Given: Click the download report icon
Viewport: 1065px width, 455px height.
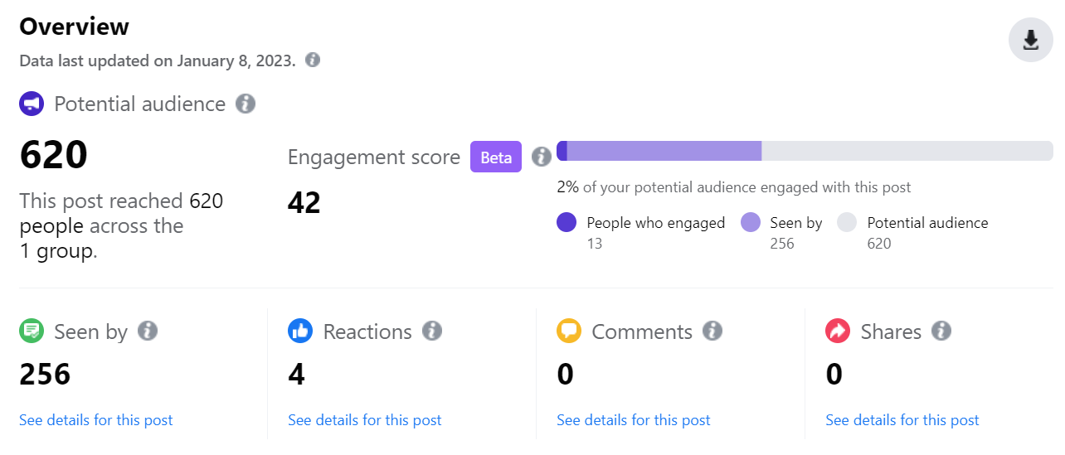Looking at the screenshot, I should tap(1030, 40).
